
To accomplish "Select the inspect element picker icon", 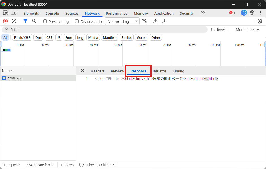I will pos(5,13).
